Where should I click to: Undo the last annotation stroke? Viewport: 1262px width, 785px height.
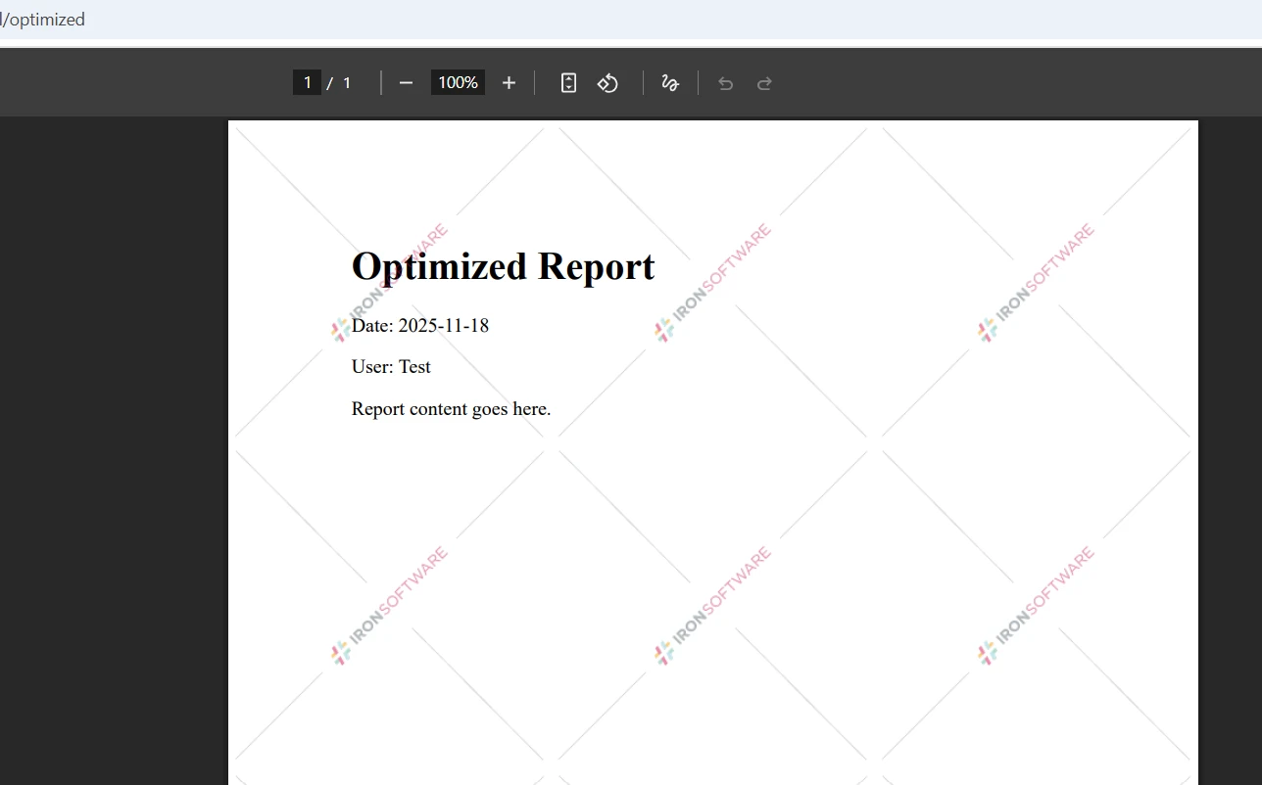pyautogui.click(x=725, y=82)
